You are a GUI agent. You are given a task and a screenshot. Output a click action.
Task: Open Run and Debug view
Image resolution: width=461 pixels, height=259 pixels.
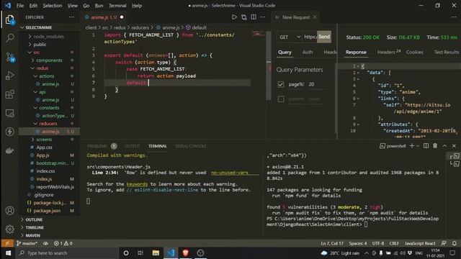click(9, 76)
